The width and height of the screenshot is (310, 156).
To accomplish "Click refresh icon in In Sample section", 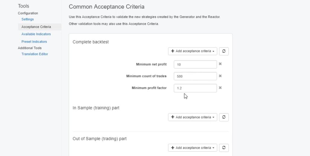I will pyautogui.click(x=224, y=117).
